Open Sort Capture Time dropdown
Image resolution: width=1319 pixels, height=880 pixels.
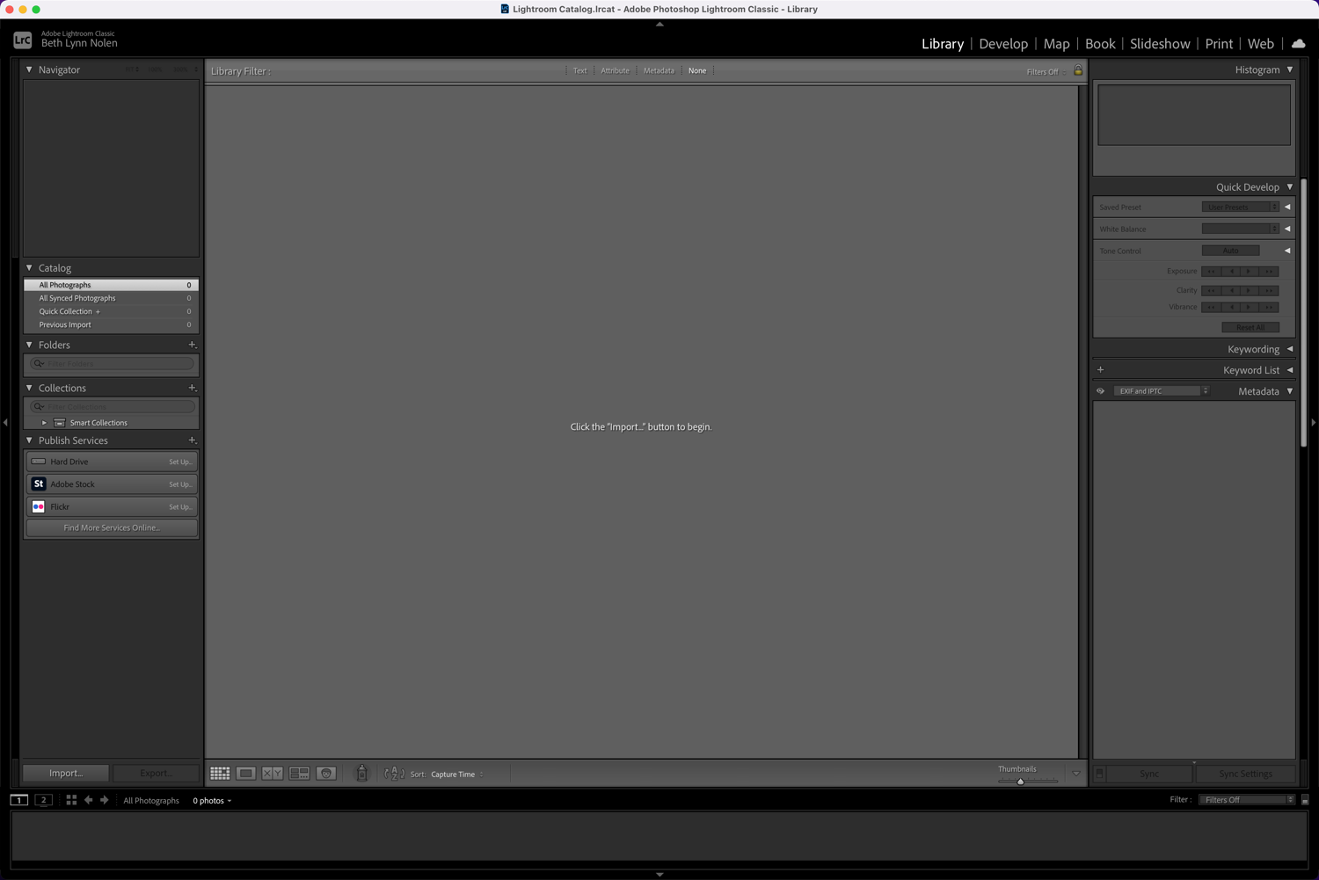457,775
